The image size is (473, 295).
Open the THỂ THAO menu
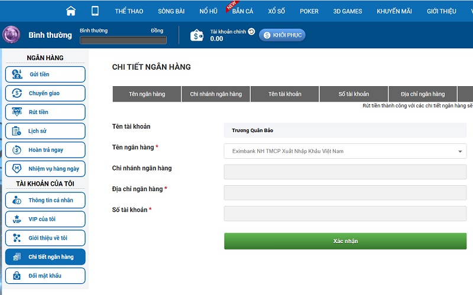(129, 11)
